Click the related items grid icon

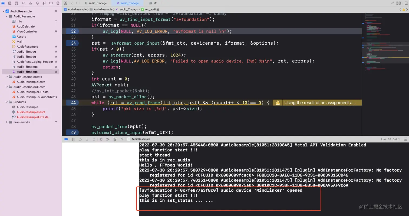click(x=65, y=3)
